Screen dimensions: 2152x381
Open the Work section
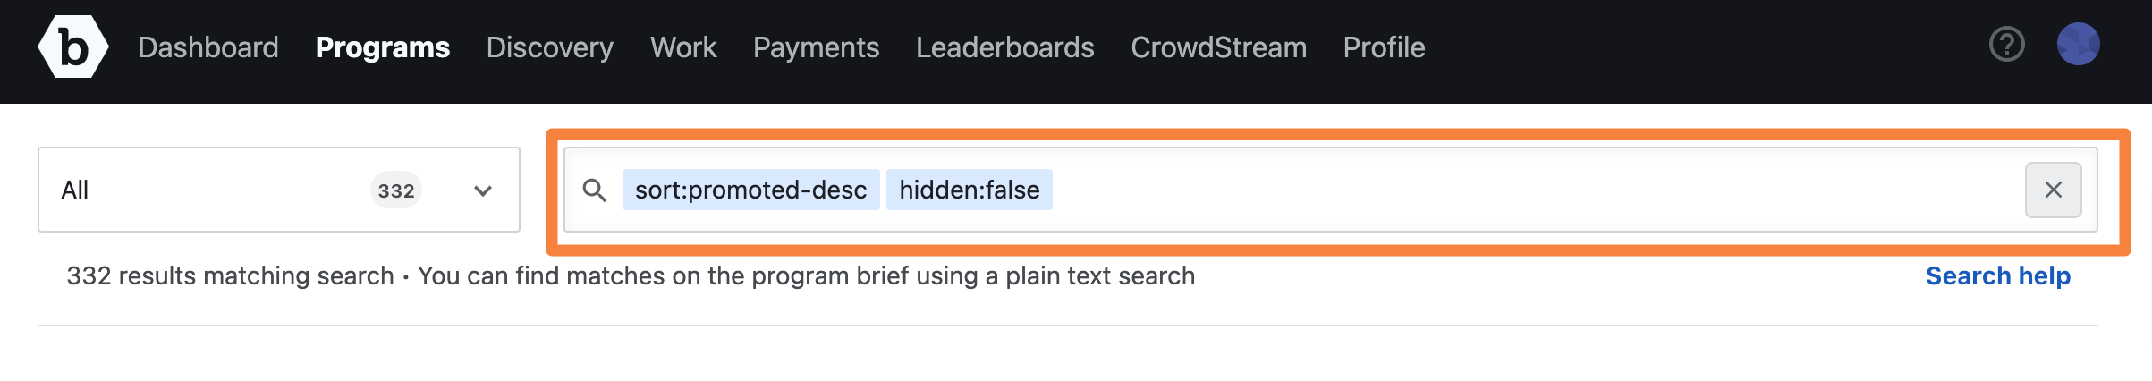683,47
